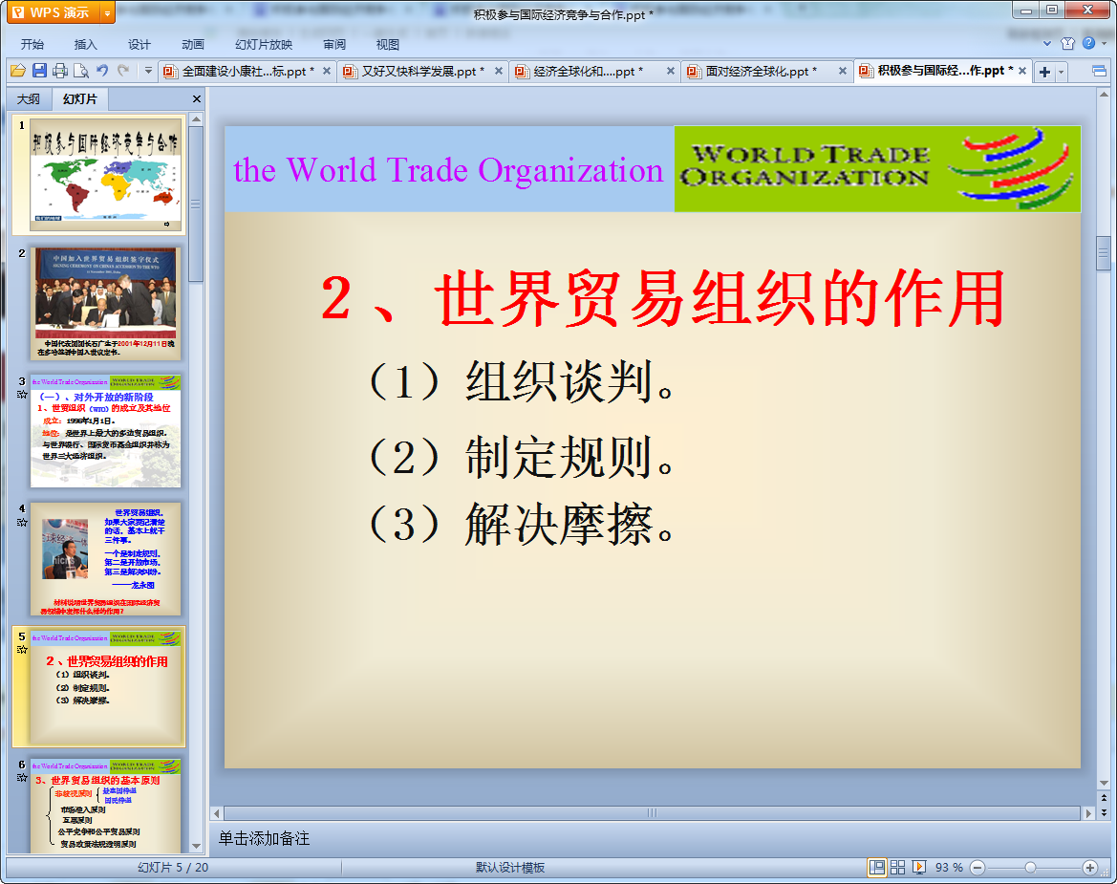
Task: Open Print Preview from toolbar
Action: [81, 71]
